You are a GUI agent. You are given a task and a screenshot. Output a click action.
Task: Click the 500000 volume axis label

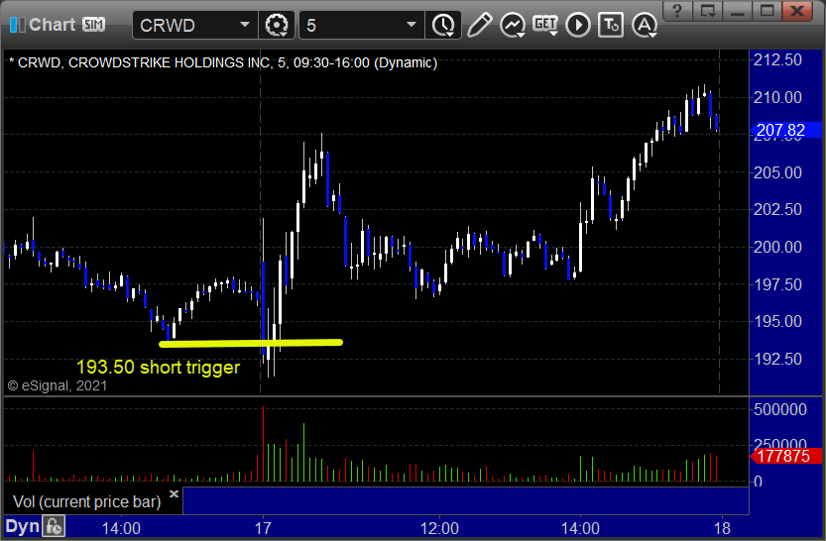pyautogui.click(x=780, y=409)
